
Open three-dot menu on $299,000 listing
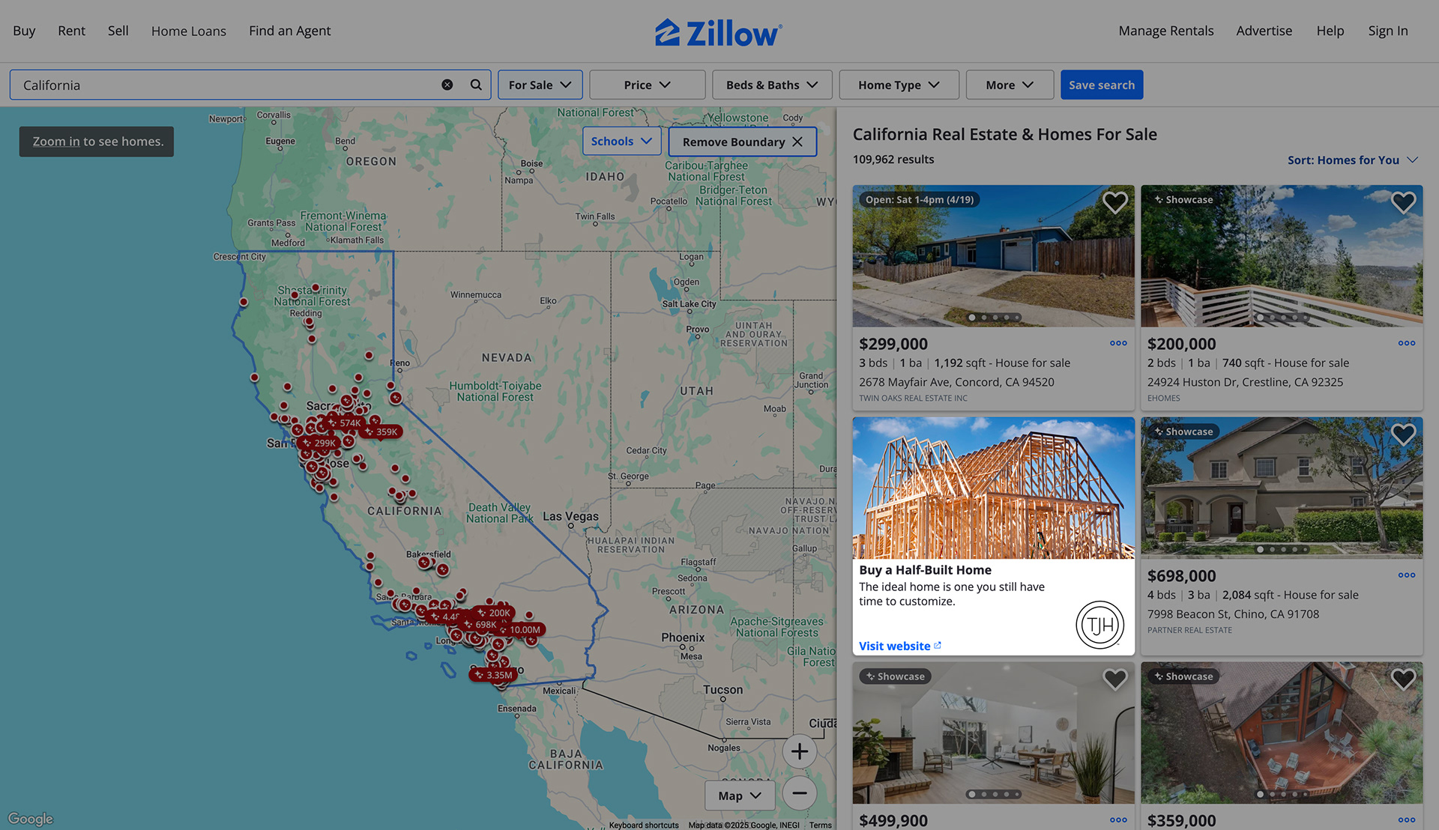point(1118,343)
